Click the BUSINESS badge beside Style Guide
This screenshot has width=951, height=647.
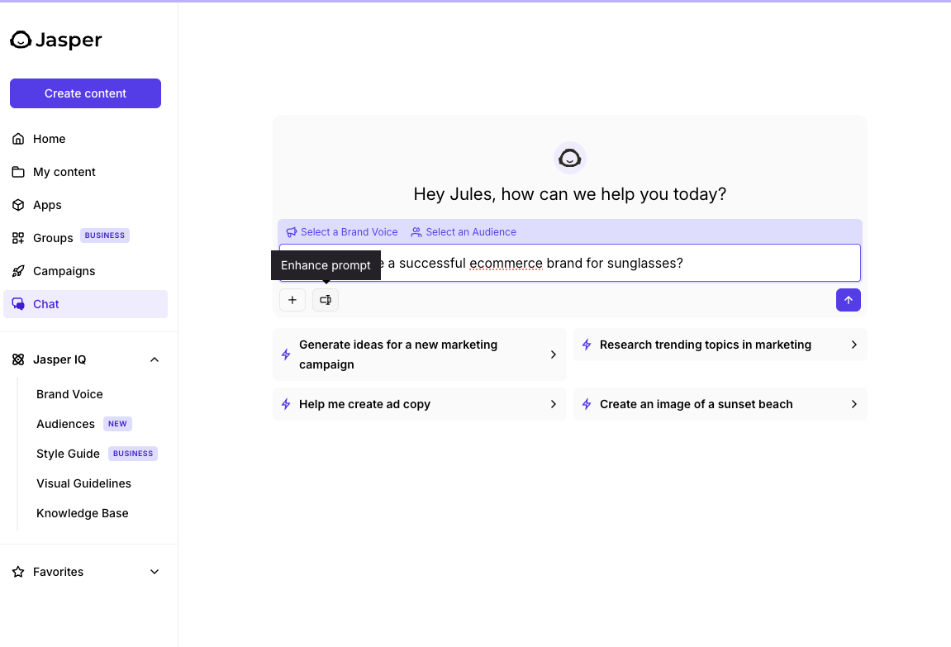[133, 454]
